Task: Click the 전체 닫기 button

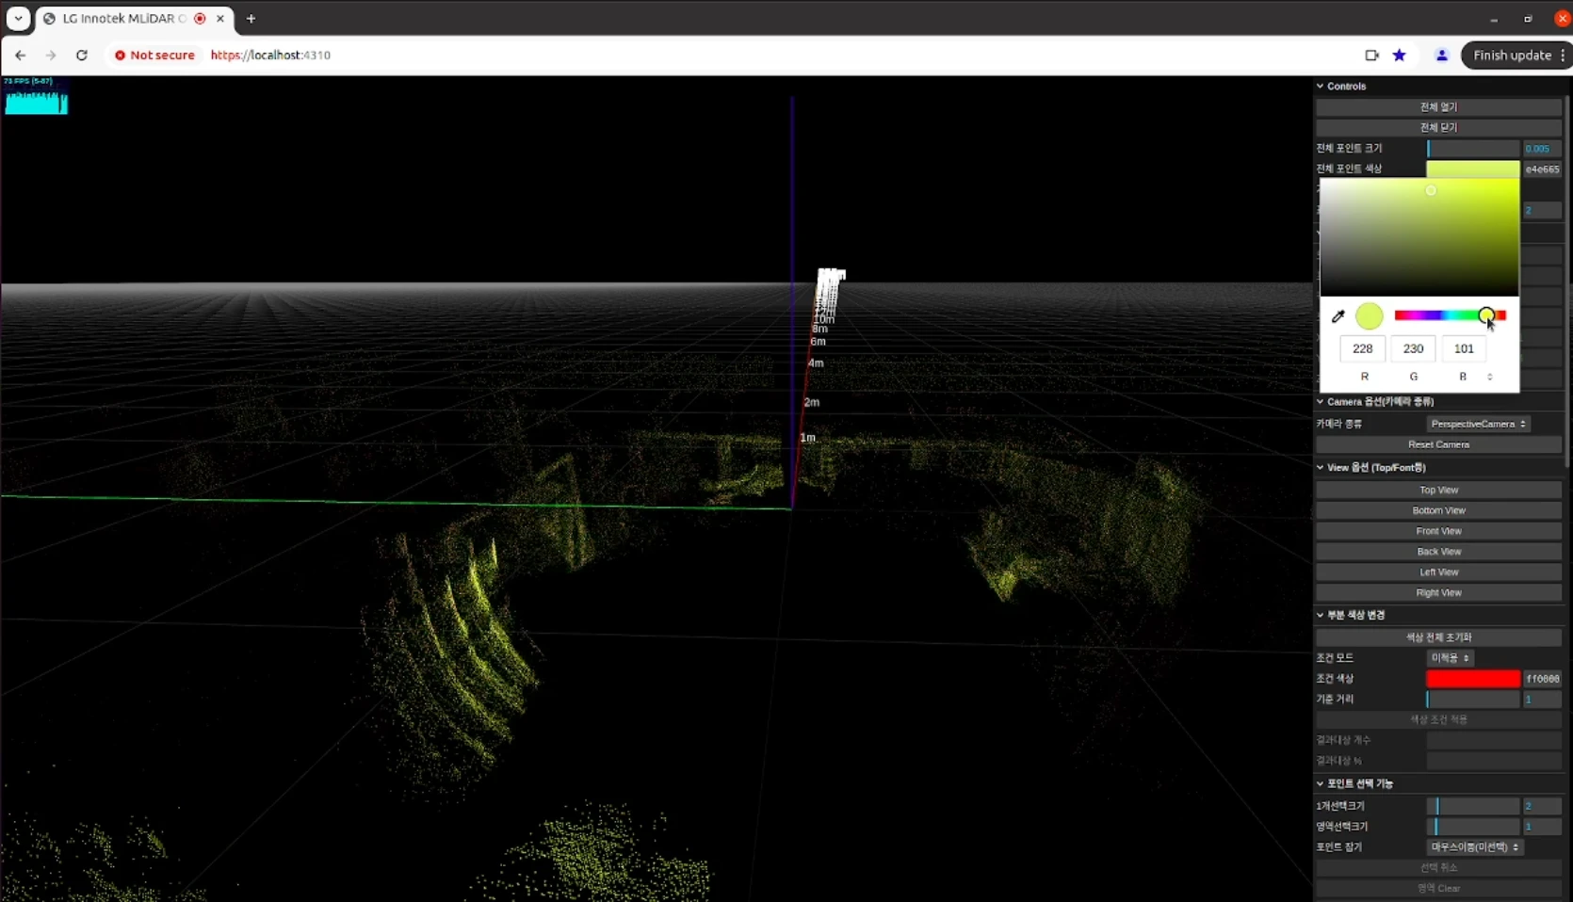Action: [x=1438, y=127]
